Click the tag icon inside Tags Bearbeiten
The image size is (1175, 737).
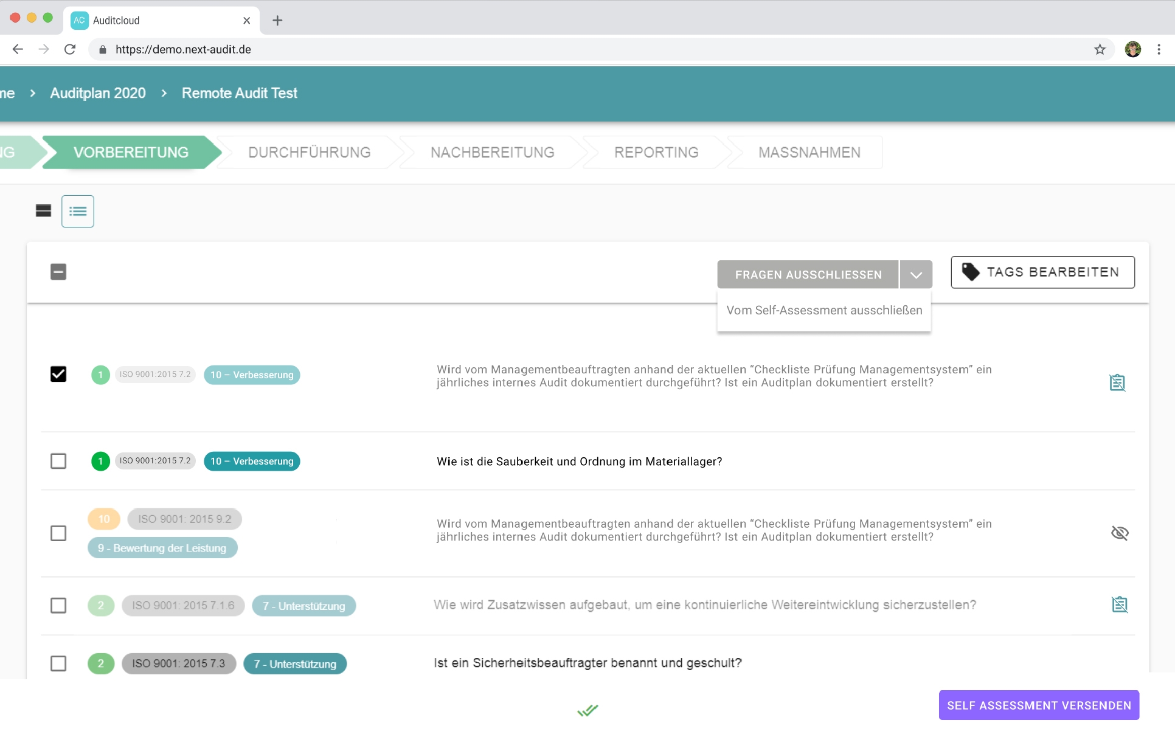969,272
